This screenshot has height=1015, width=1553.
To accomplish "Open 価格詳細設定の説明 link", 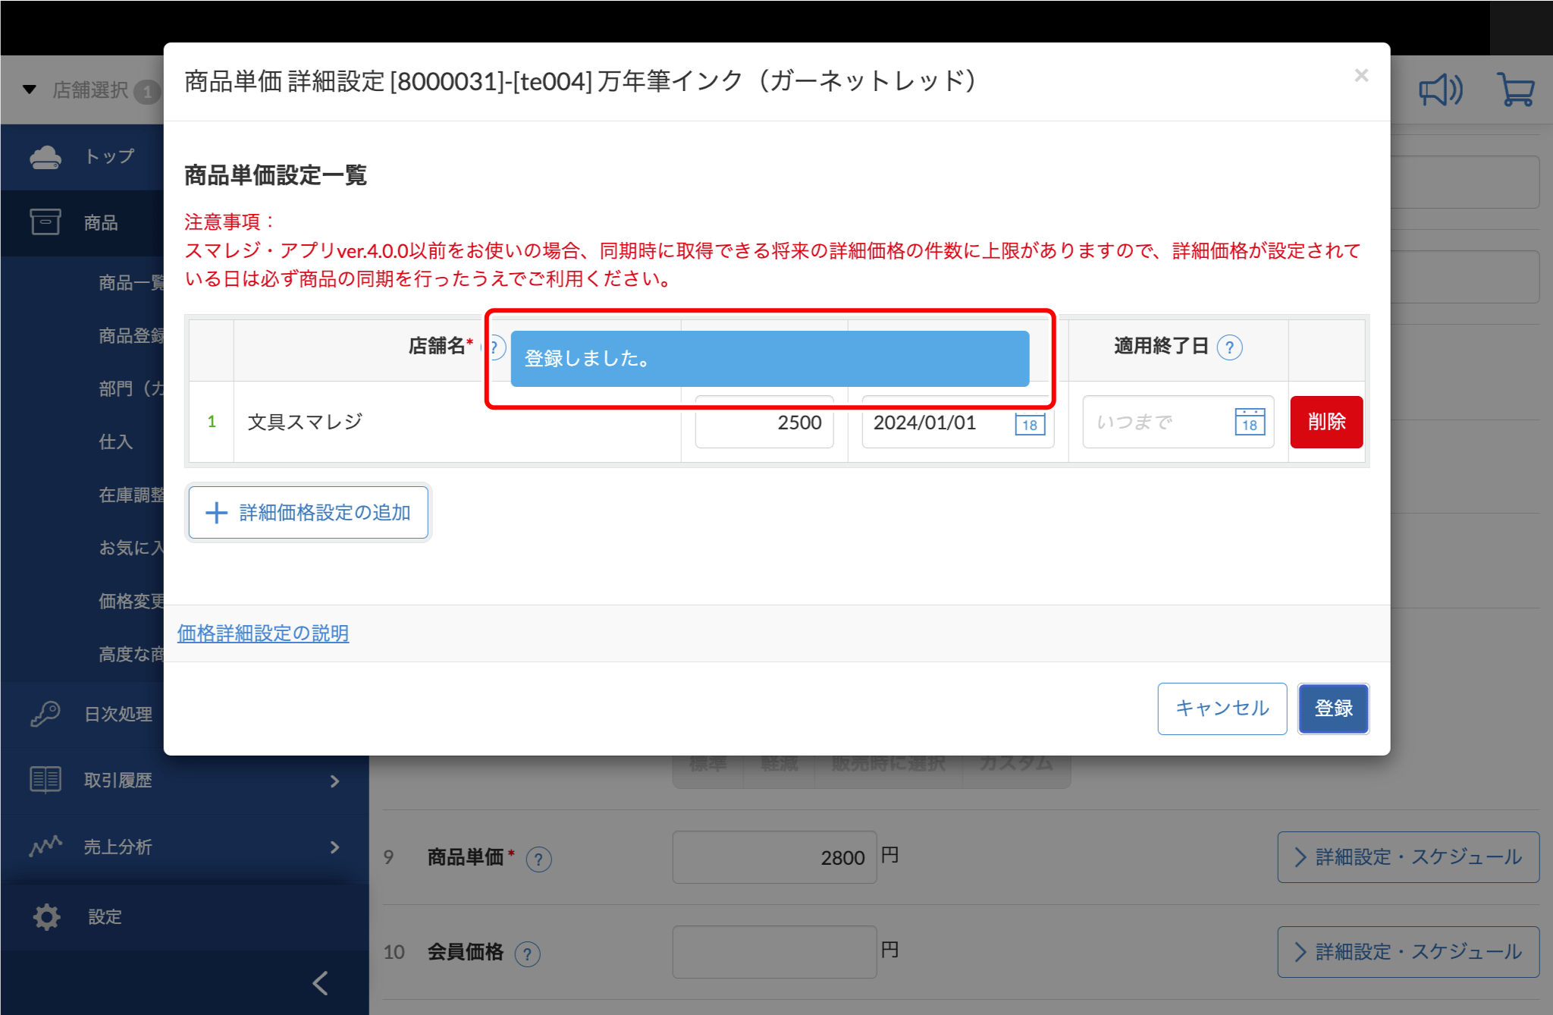I will click(x=263, y=633).
